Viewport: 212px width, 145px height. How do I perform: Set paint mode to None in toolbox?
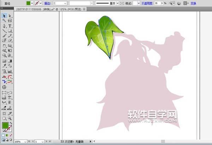click(11, 135)
